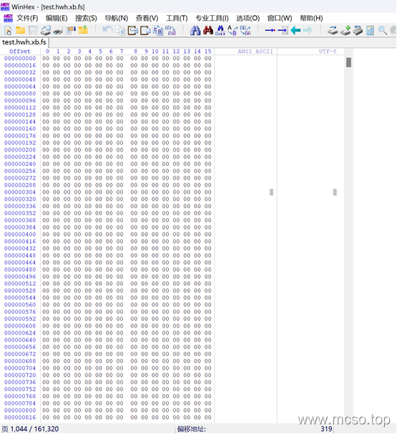Click column header 8 in hex ruler
Image resolution: width=397 pixels, height=434 pixels.
[x=135, y=51]
